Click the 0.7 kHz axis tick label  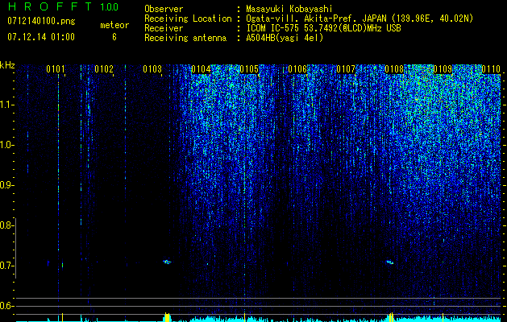(x=6, y=266)
